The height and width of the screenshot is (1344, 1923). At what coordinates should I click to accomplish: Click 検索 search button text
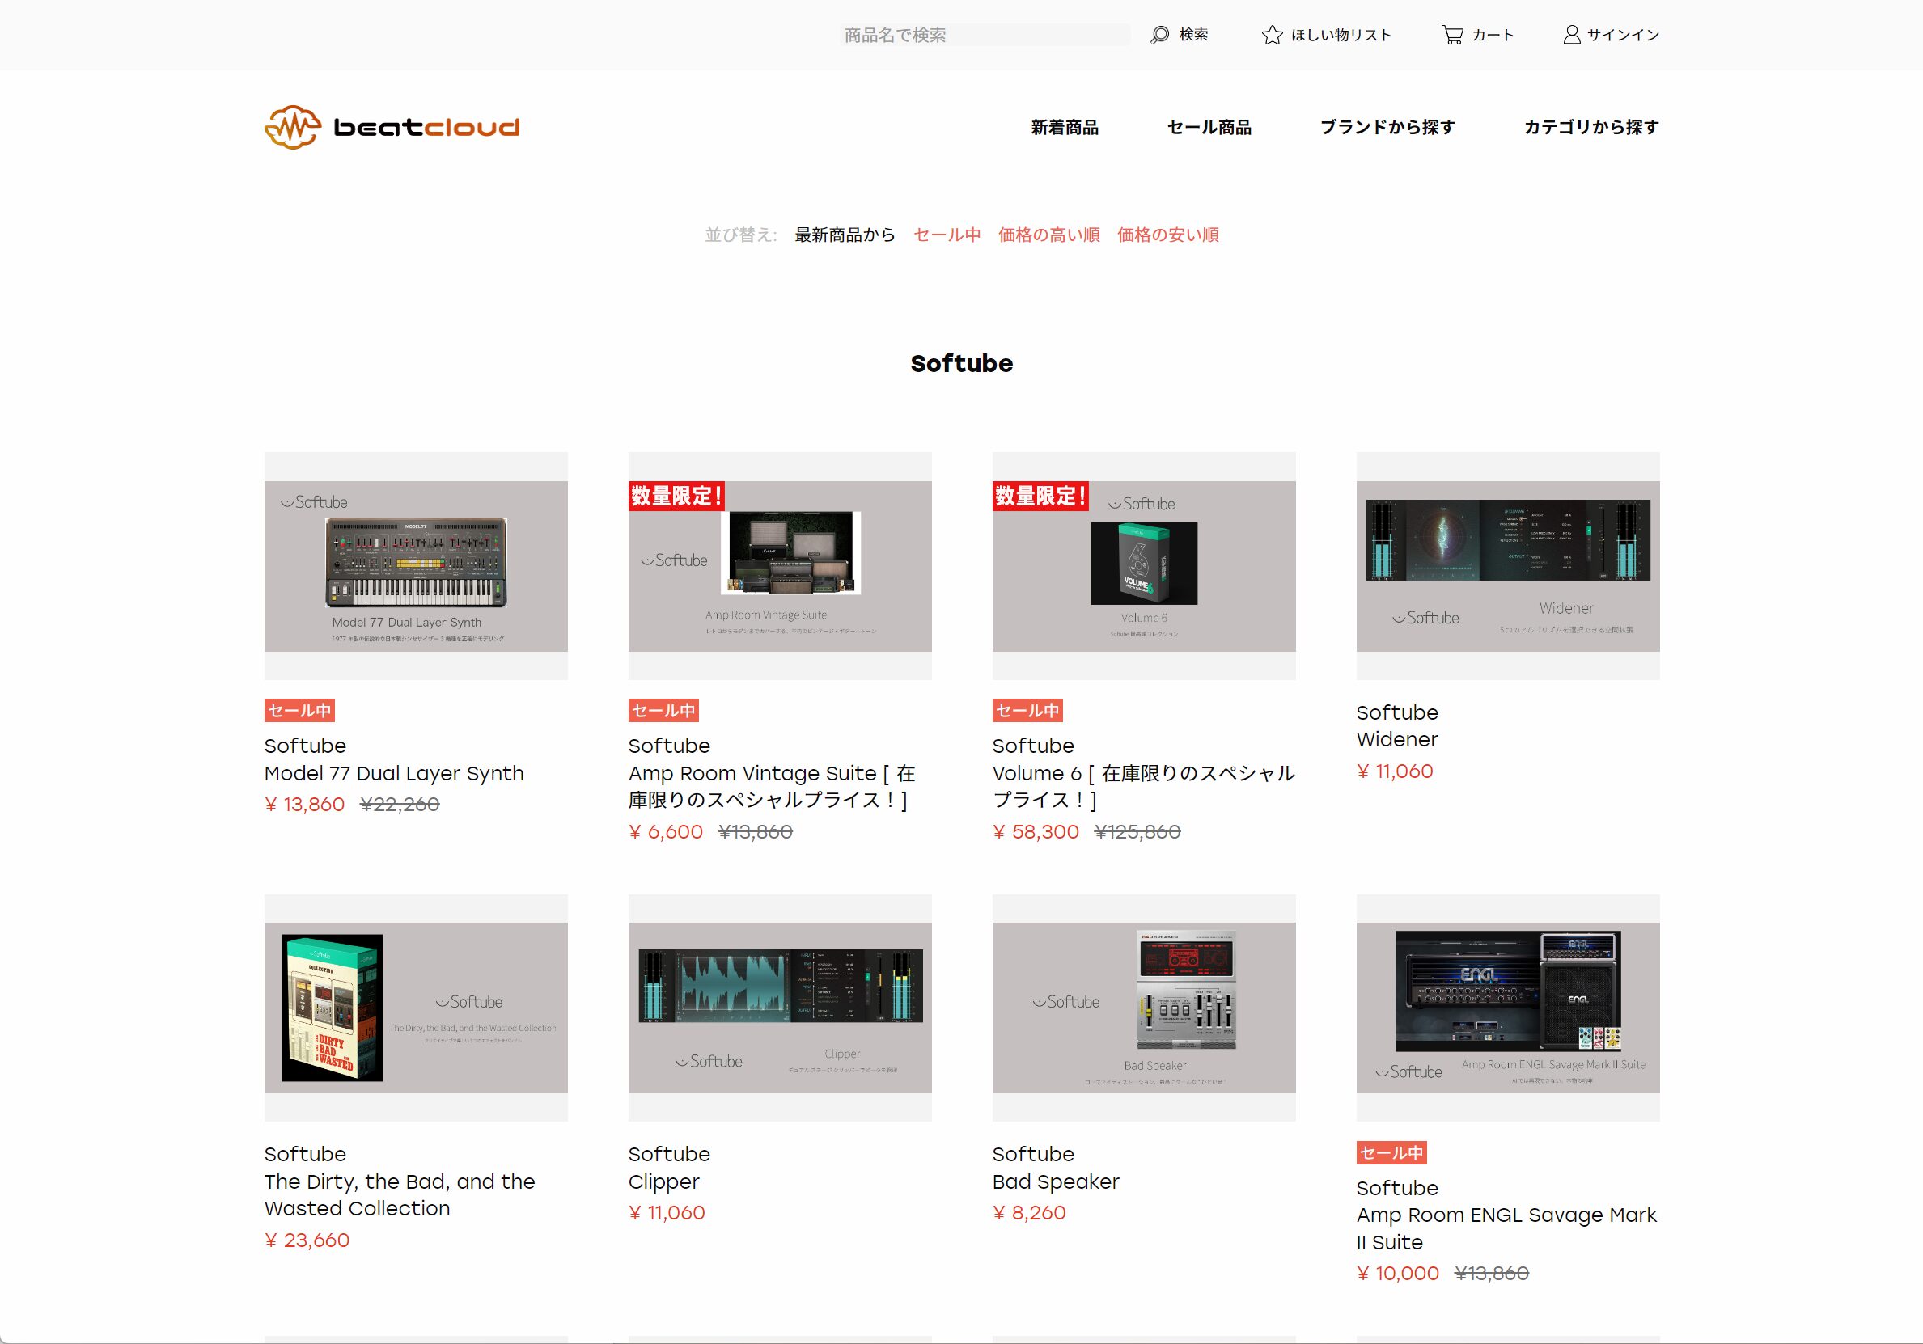coord(1193,34)
